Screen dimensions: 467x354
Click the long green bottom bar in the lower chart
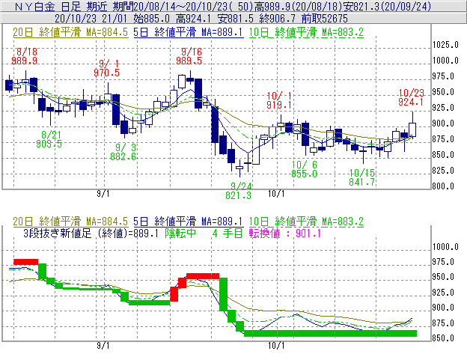(330, 333)
